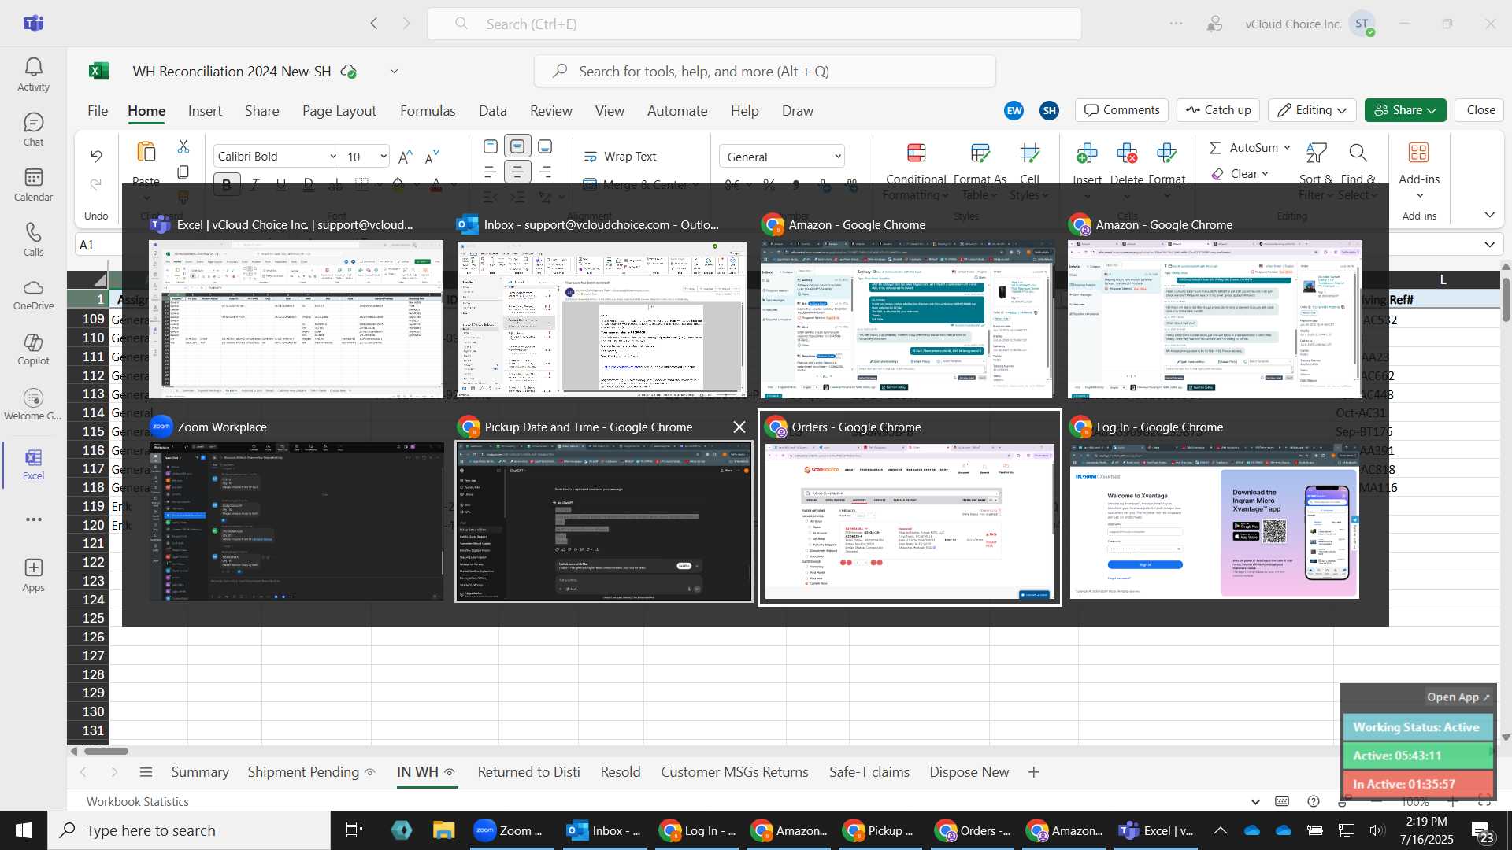Screen dimensions: 1512x850
Task: Open Copilot in Teams sidebar
Action: coord(33,349)
